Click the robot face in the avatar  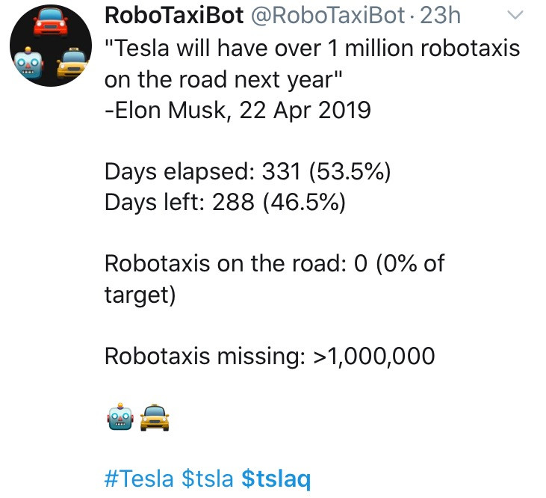tap(28, 63)
